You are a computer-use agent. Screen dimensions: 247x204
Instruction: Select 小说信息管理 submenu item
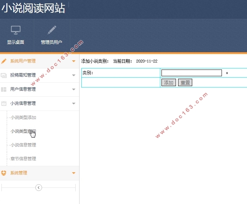pos(23,145)
